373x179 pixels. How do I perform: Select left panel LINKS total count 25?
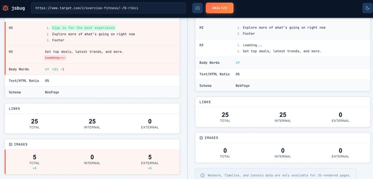pyautogui.click(x=35, y=122)
